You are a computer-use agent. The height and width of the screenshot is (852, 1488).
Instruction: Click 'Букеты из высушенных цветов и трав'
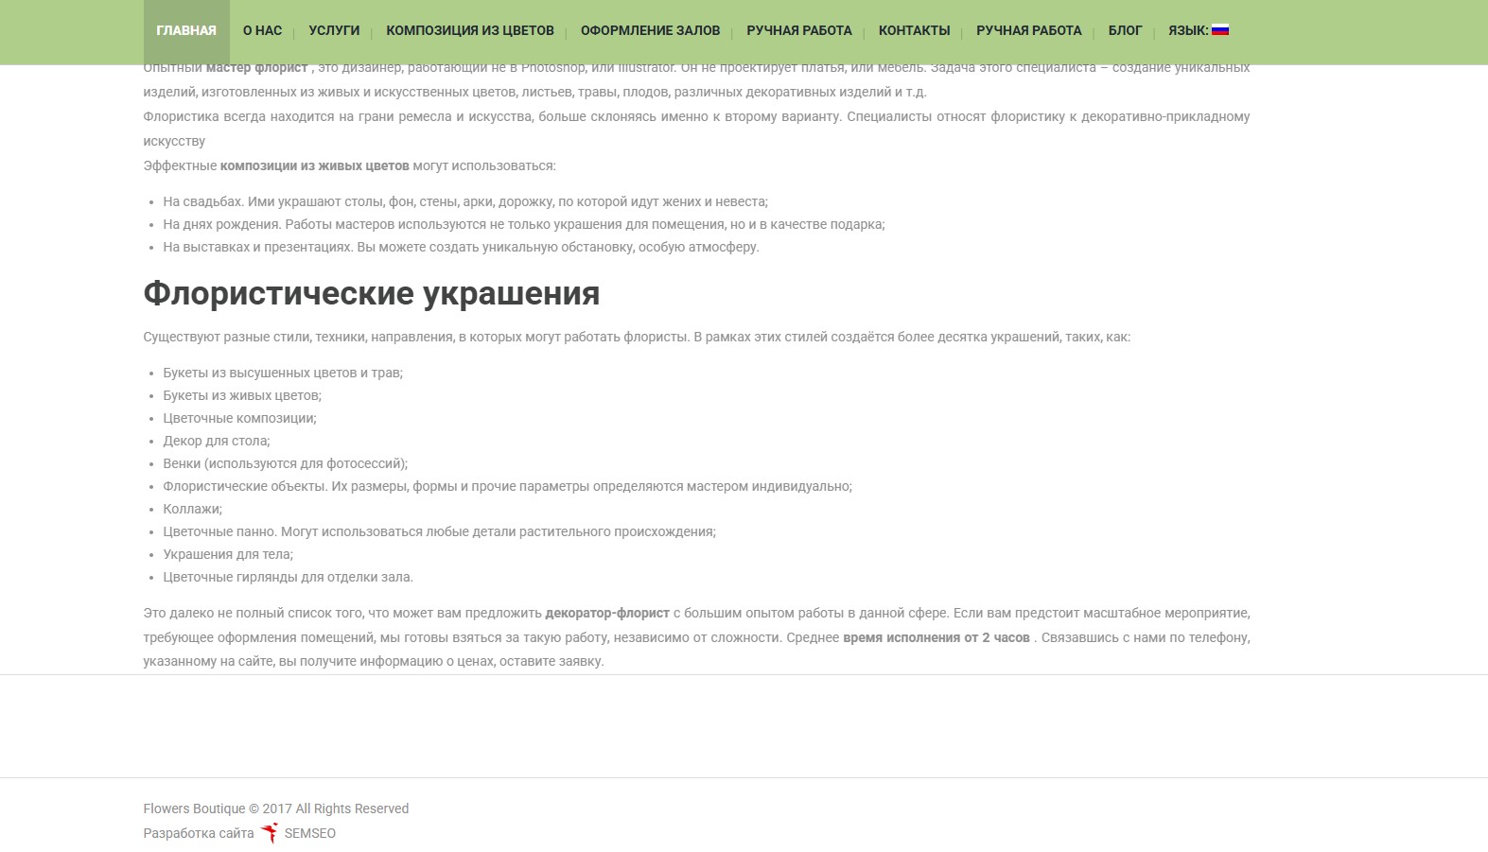click(x=283, y=373)
